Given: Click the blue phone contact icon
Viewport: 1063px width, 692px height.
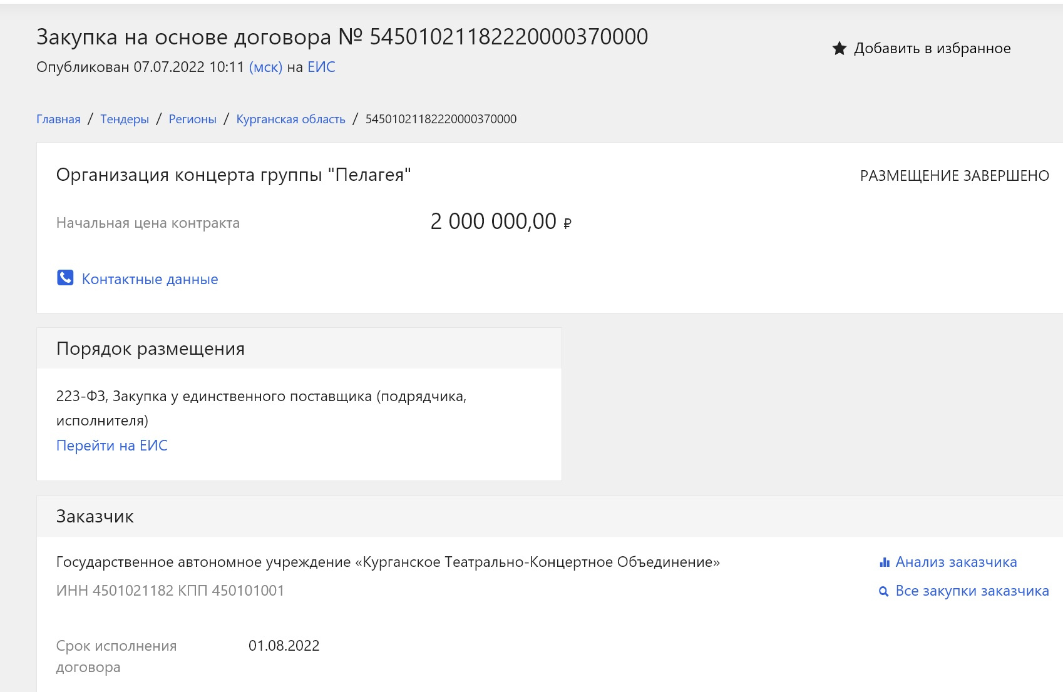Looking at the screenshot, I should pos(65,278).
